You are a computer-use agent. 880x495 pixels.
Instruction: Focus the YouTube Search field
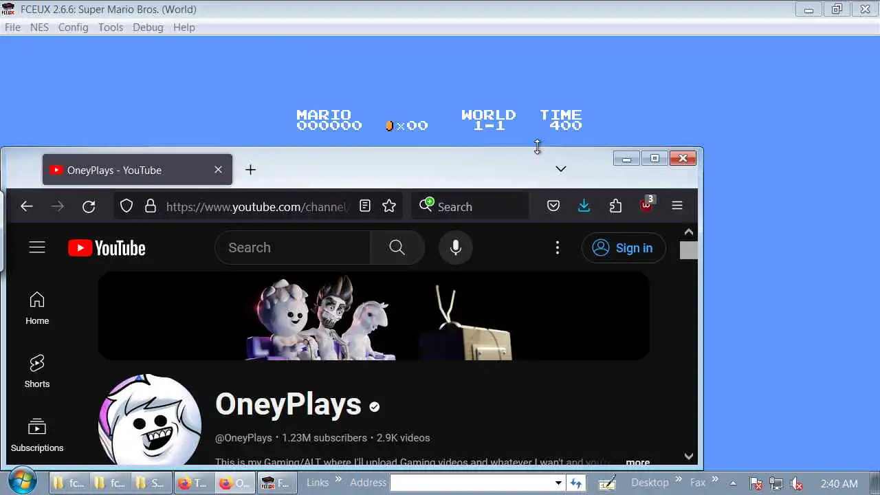coord(292,247)
